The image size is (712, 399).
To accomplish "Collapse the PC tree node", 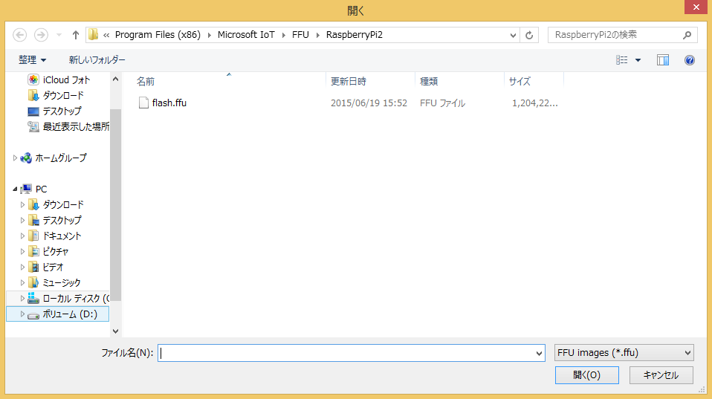I will (x=15, y=189).
